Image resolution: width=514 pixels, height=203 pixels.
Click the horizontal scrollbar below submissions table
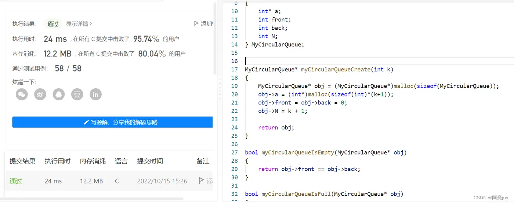click(92, 199)
